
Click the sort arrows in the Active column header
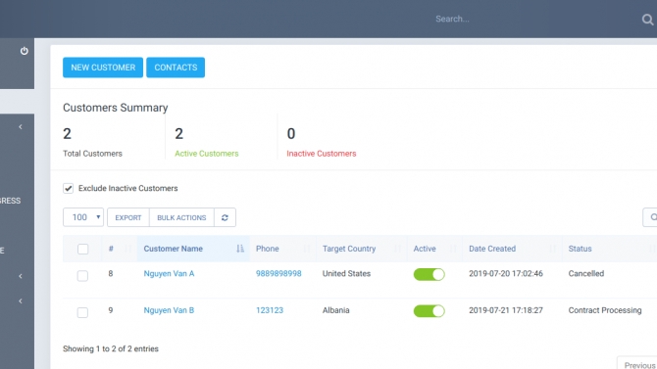tap(452, 249)
